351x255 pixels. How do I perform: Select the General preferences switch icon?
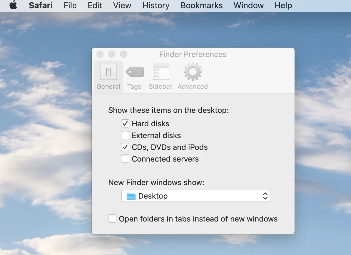pos(108,72)
